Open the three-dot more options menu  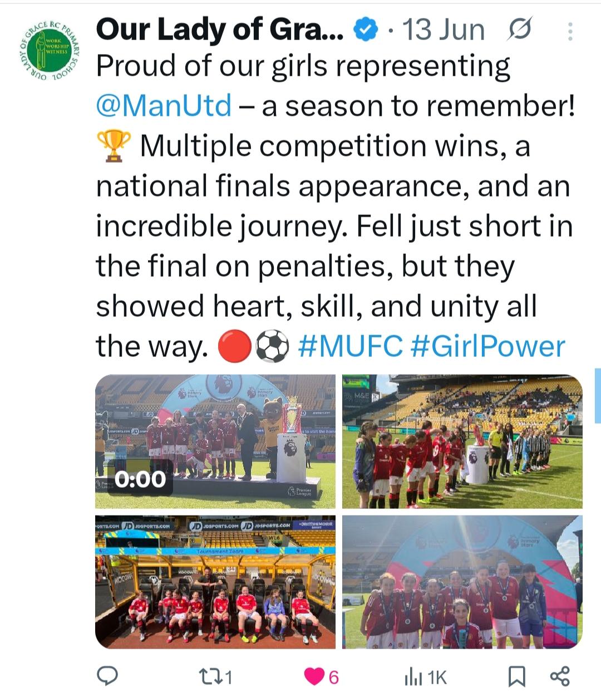(570, 31)
